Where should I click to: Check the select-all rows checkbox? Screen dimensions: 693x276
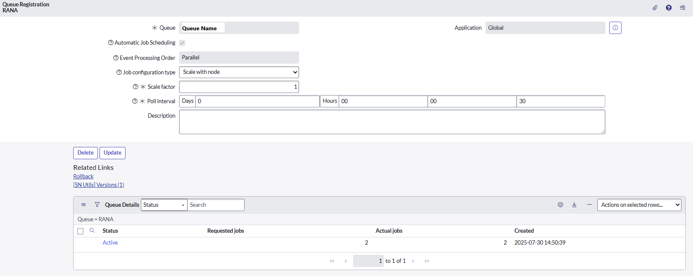[x=80, y=231]
